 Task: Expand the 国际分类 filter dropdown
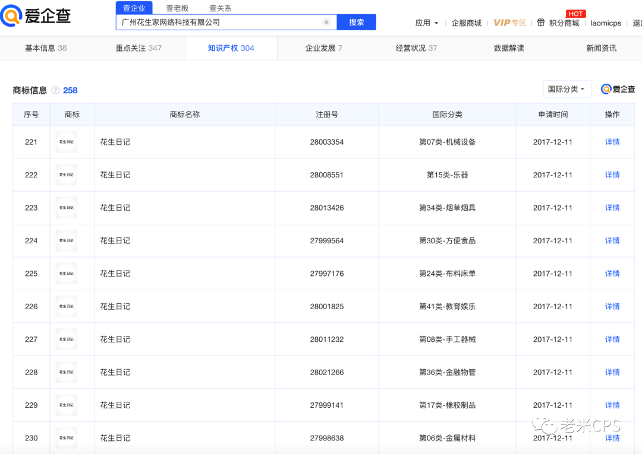[x=567, y=89]
